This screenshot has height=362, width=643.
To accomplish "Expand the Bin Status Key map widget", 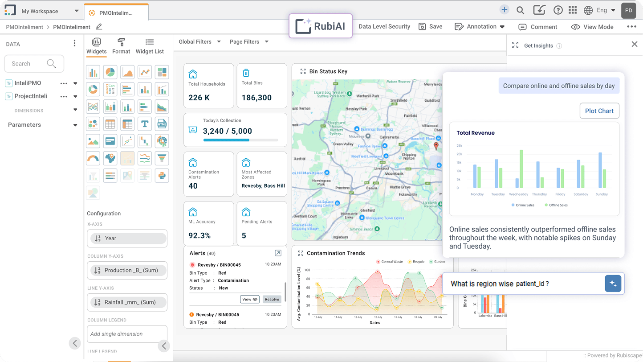I will tap(303, 71).
